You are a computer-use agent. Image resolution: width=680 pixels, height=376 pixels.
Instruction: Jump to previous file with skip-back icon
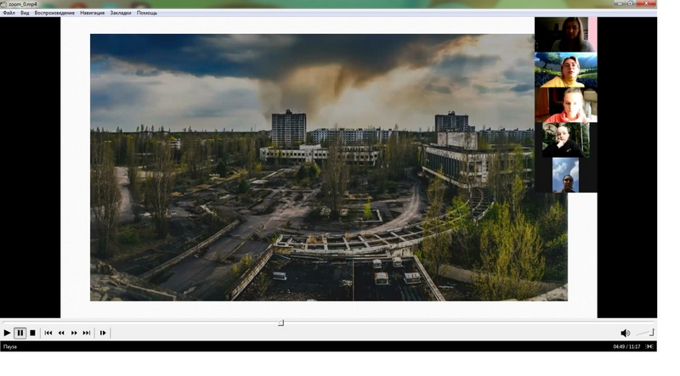(x=48, y=333)
